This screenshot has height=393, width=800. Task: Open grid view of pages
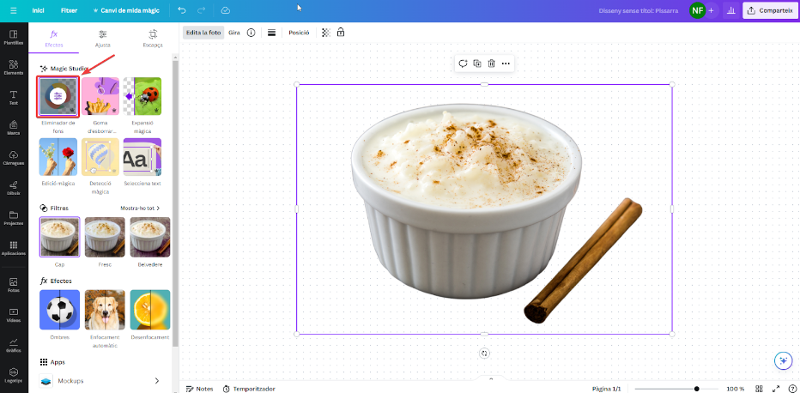(759, 389)
